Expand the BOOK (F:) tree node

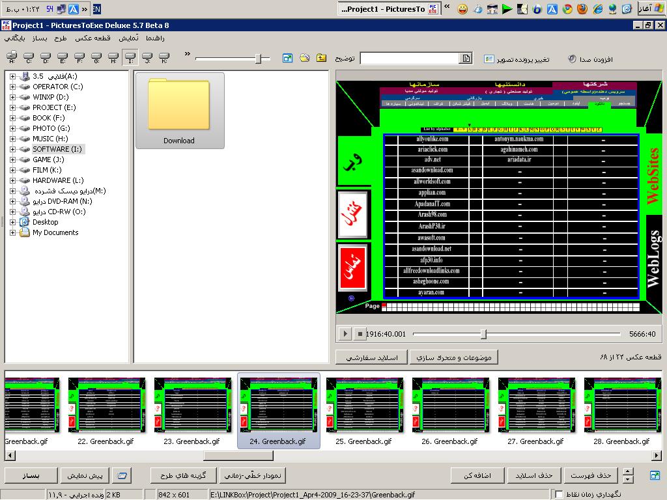point(12,118)
